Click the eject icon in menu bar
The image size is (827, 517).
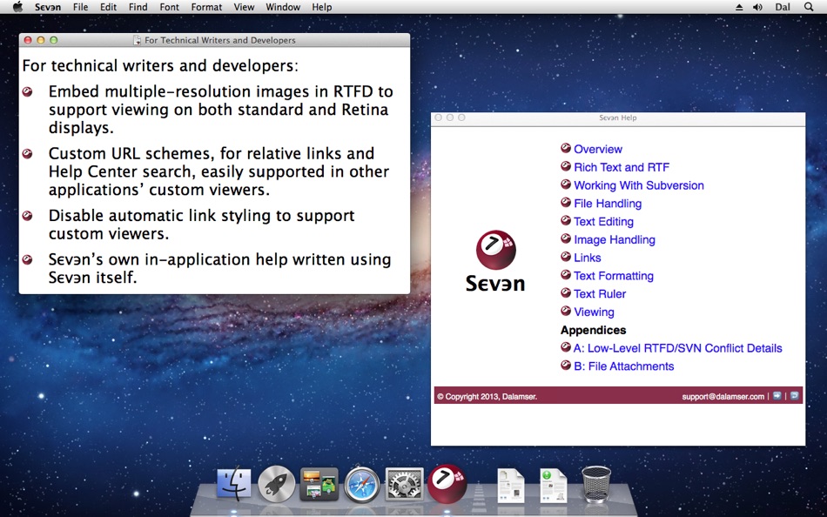click(x=739, y=7)
